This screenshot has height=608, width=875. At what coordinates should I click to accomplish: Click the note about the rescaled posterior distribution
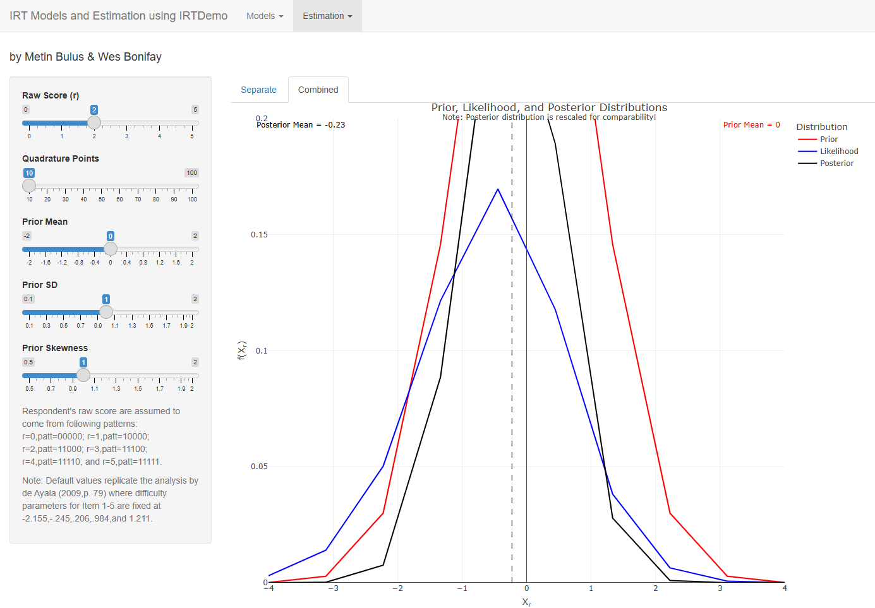tap(549, 117)
